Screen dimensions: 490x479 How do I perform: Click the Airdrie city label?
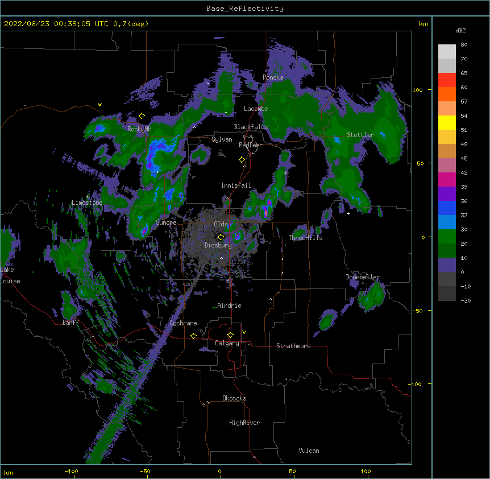point(230,305)
